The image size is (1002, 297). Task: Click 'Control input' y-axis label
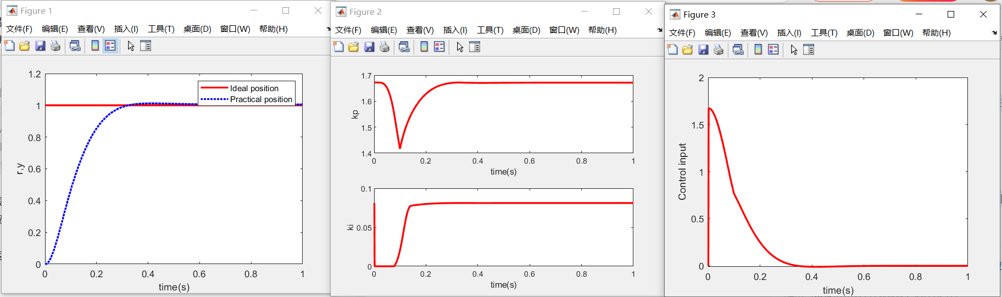point(682,172)
